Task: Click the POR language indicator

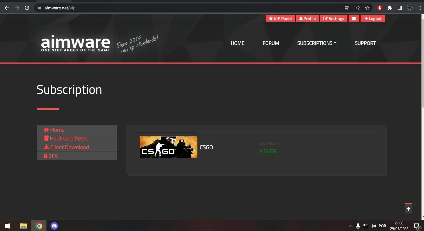Action: click(x=382, y=226)
